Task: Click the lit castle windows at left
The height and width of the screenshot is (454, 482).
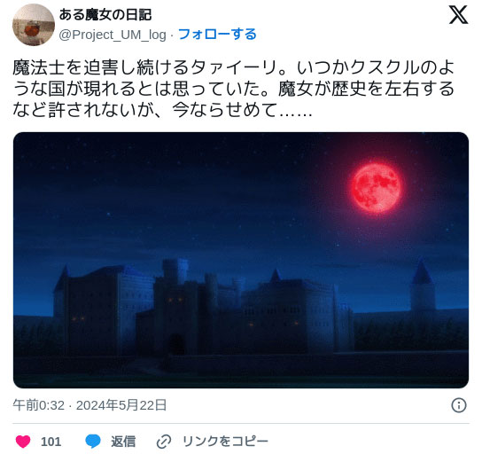Action: point(78,319)
